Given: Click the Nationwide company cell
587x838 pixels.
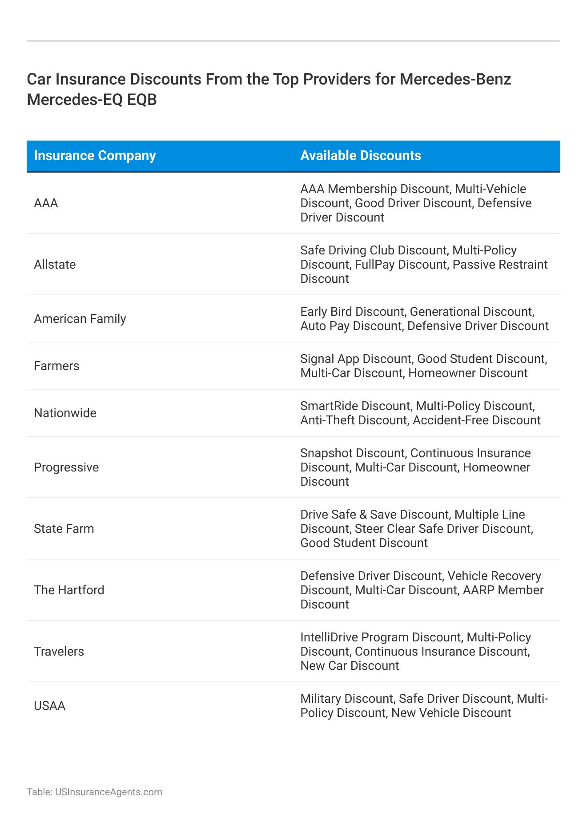Looking at the screenshot, I should pyautogui.click(x=65, y=413).
